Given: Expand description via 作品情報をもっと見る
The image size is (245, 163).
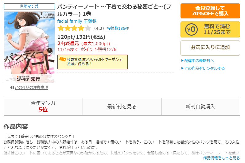Looking at the screenshot, I should click(221, 158).
